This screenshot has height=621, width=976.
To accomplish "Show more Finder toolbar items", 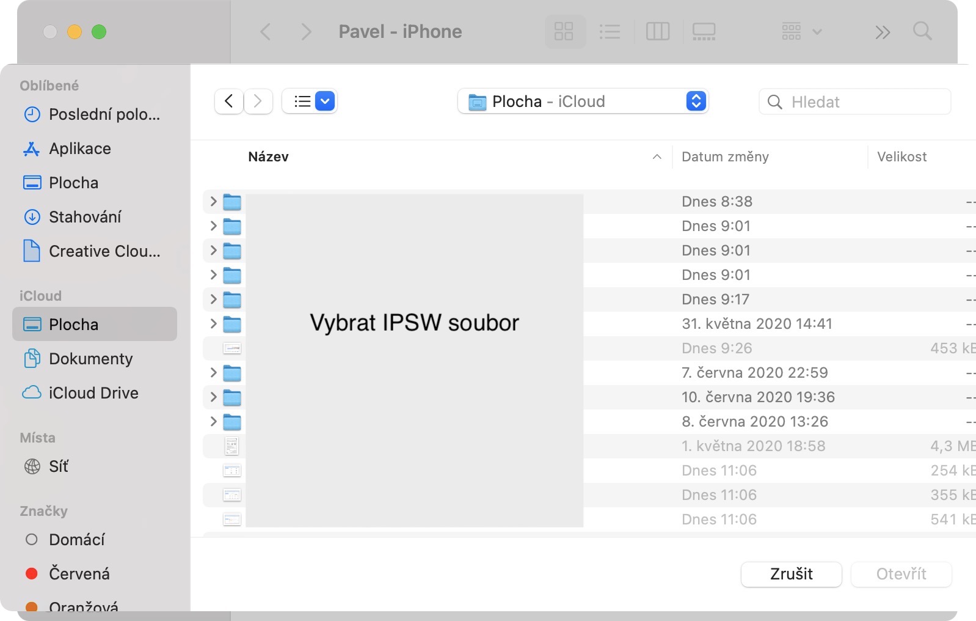I will pyautogui.click(x=883, y=32).
